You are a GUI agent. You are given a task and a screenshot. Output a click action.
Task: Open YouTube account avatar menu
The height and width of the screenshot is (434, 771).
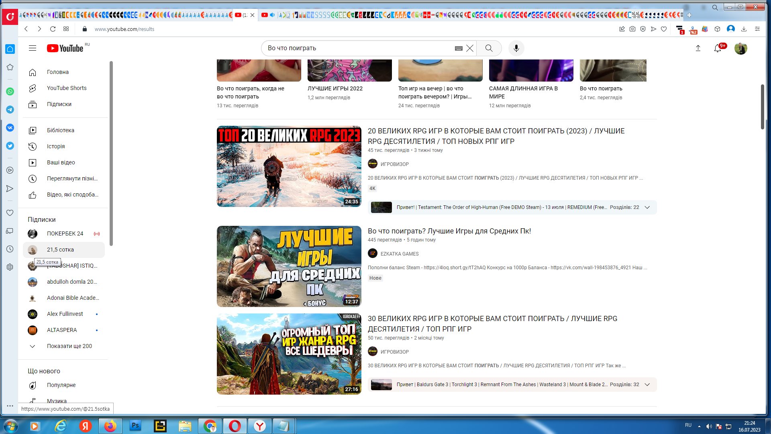(x=741, y=48)
